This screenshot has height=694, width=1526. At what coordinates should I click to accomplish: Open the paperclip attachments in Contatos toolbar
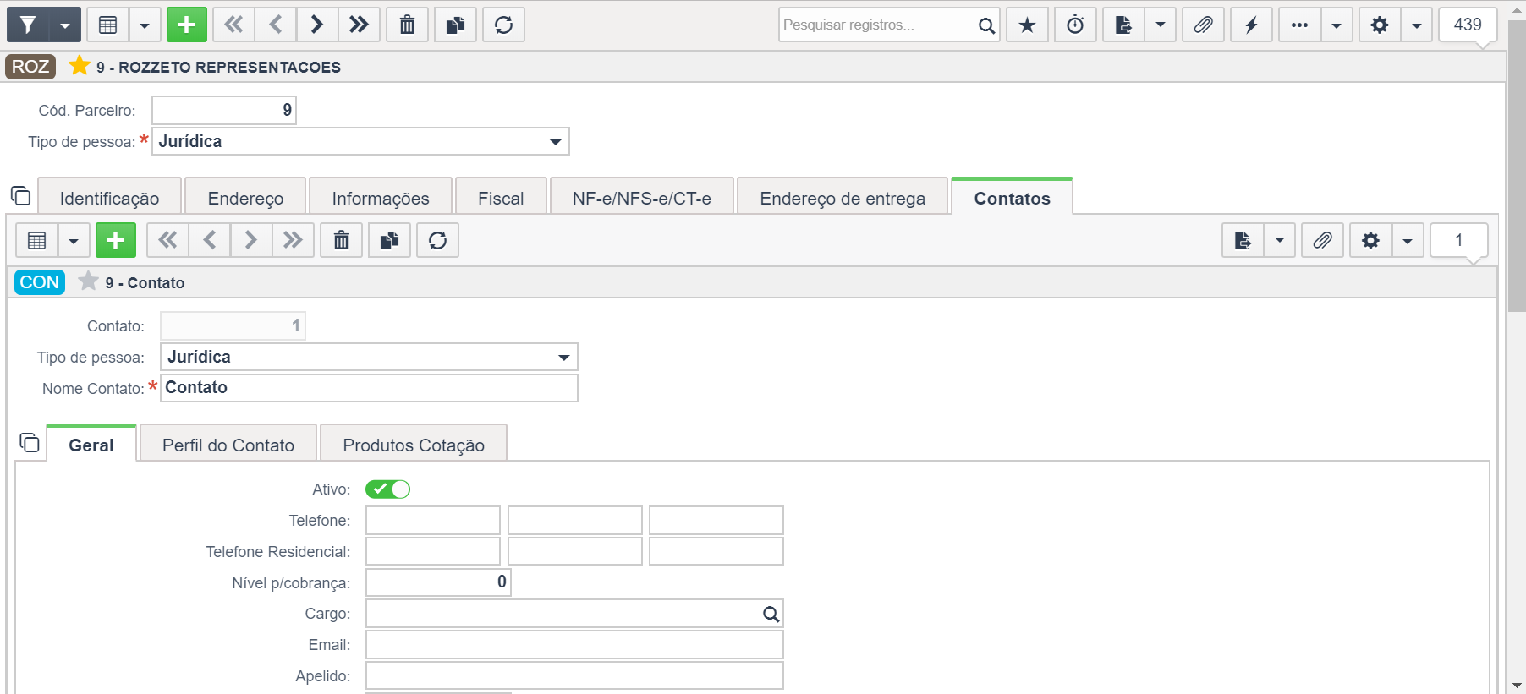[1322, 240]
